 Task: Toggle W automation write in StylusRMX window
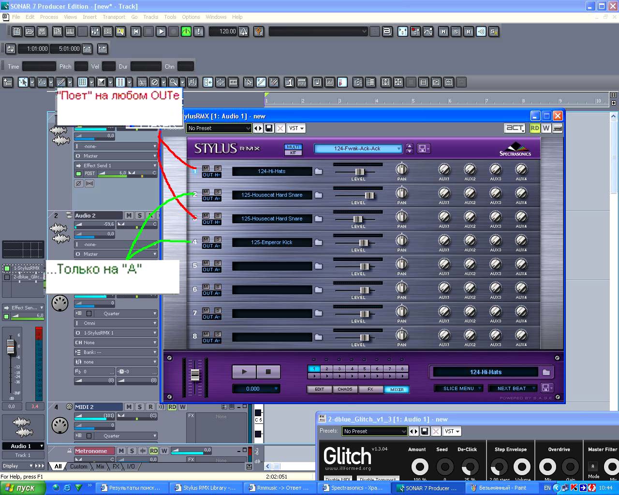pos(546,128)
